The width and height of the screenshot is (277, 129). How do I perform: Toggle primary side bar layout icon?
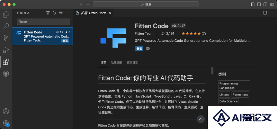coord(252,4)
